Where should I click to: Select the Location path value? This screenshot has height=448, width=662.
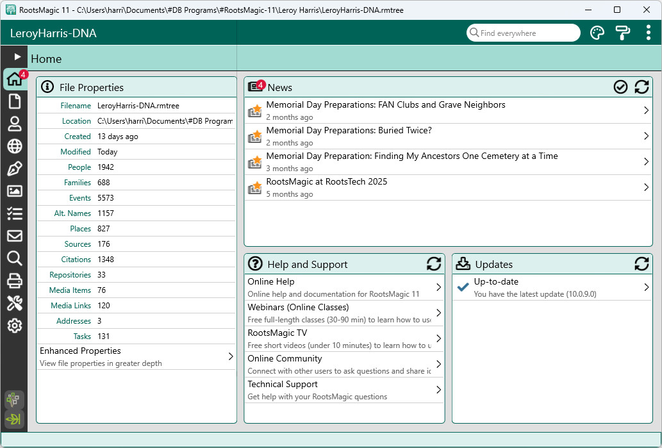coord(165,120)
